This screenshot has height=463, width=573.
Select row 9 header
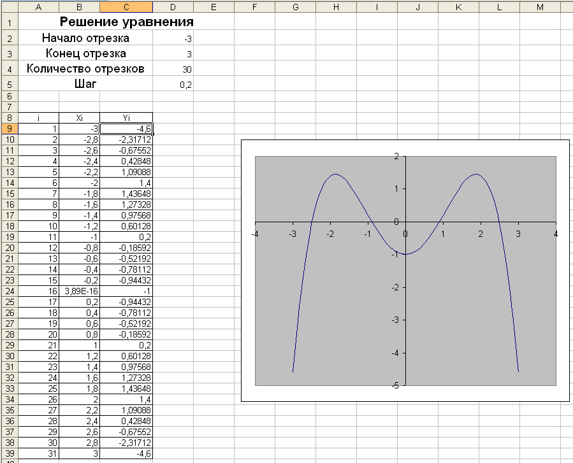(x=10, y=129)
